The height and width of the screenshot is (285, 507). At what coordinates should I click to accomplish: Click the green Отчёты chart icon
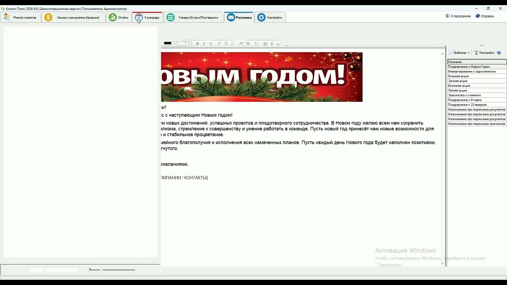pyautogui.click(x=112, y=17)
